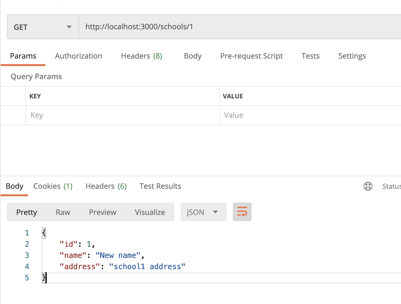
Task: Click the Query Params heading
Action: click(36, 77)
